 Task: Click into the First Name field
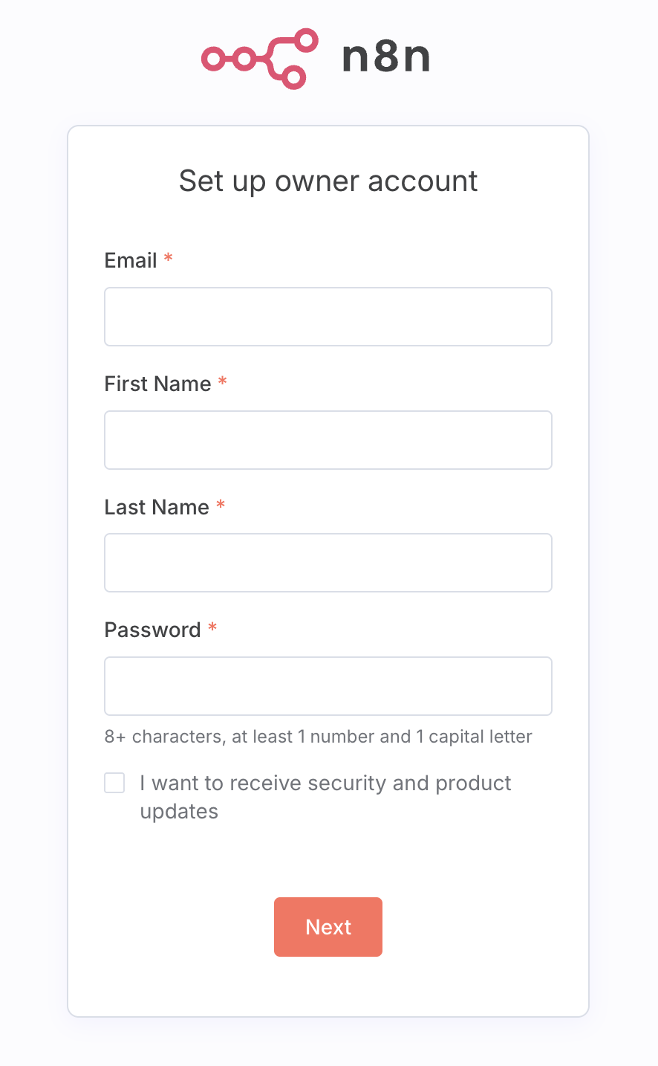coord(328,440)
